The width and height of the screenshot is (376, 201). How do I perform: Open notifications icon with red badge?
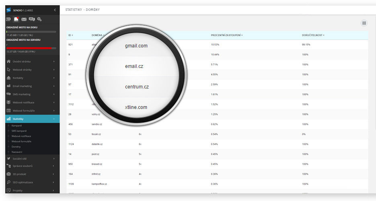pos(16,19)
